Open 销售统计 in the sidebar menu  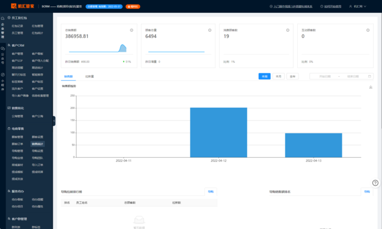[37, 144]
